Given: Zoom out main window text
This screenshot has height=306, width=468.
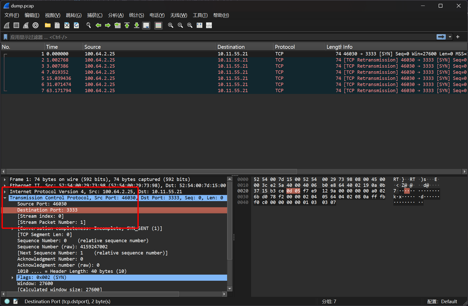Looking at the screenshot, I should coord(180,25).
